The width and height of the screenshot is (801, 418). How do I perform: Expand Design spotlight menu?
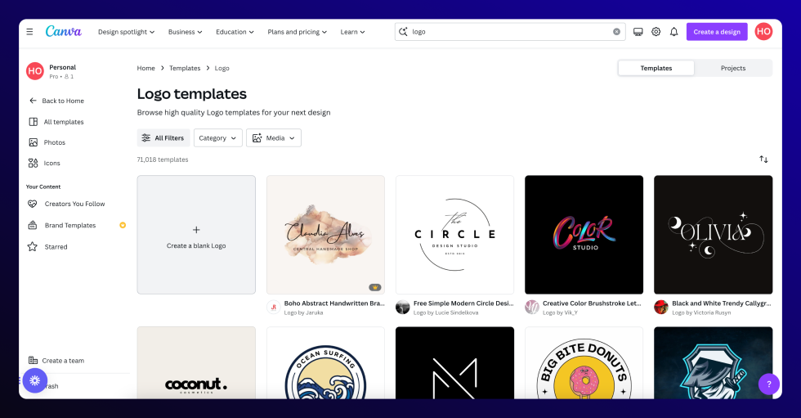coord(126,32)
